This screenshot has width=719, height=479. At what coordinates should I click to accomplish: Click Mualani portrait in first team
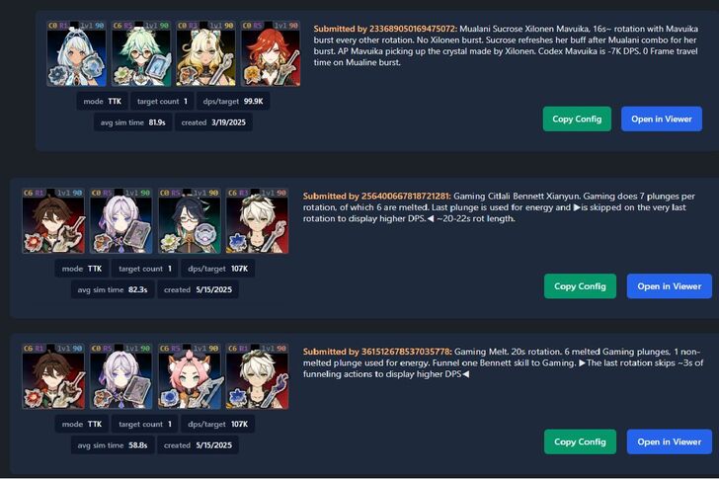tap(77, 53)
